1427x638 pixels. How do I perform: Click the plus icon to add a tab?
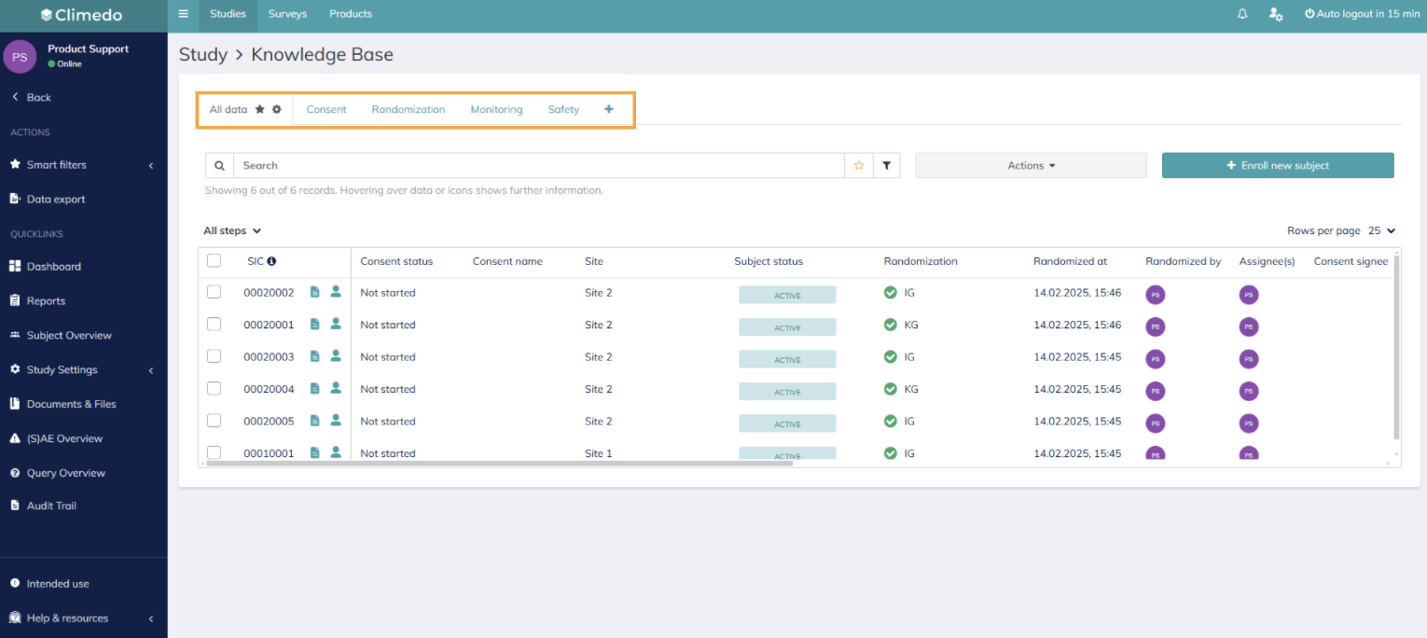click(x=609, y=109)
